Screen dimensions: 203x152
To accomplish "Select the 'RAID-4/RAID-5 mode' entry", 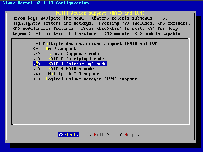I will (x=71, y=69).
